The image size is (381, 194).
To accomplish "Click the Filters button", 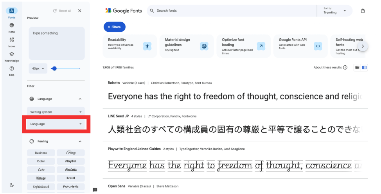I will (x=114, y=27).
